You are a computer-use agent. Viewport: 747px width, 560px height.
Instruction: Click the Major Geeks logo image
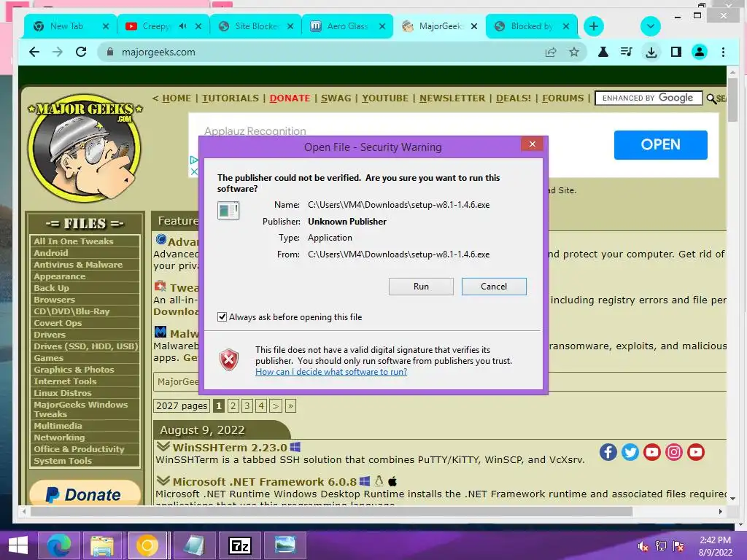click(85, 147)
